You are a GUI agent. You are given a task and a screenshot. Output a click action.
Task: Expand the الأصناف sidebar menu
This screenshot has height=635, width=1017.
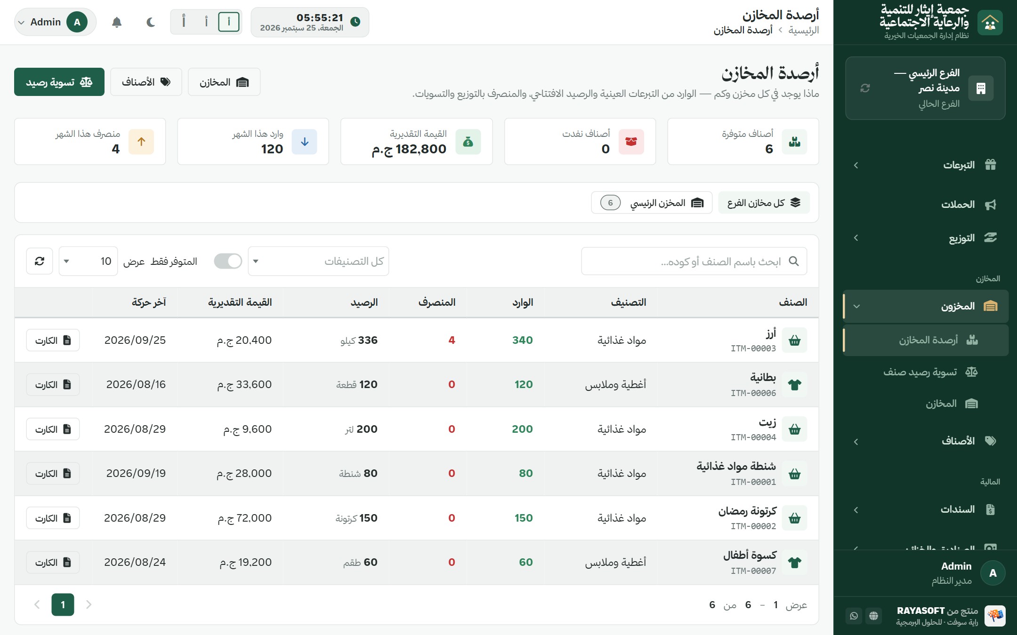click(x=925, y=441)
